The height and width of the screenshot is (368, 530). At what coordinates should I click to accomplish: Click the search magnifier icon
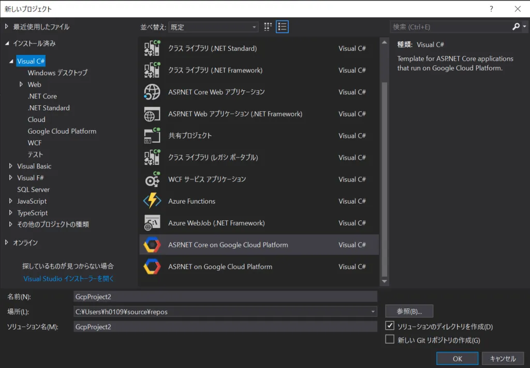coord(516,26)
